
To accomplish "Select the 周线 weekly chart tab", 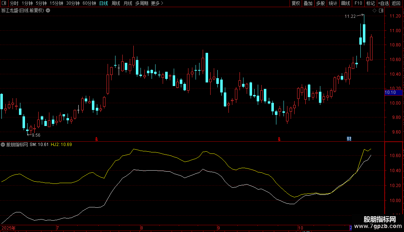I will (116, 3).
